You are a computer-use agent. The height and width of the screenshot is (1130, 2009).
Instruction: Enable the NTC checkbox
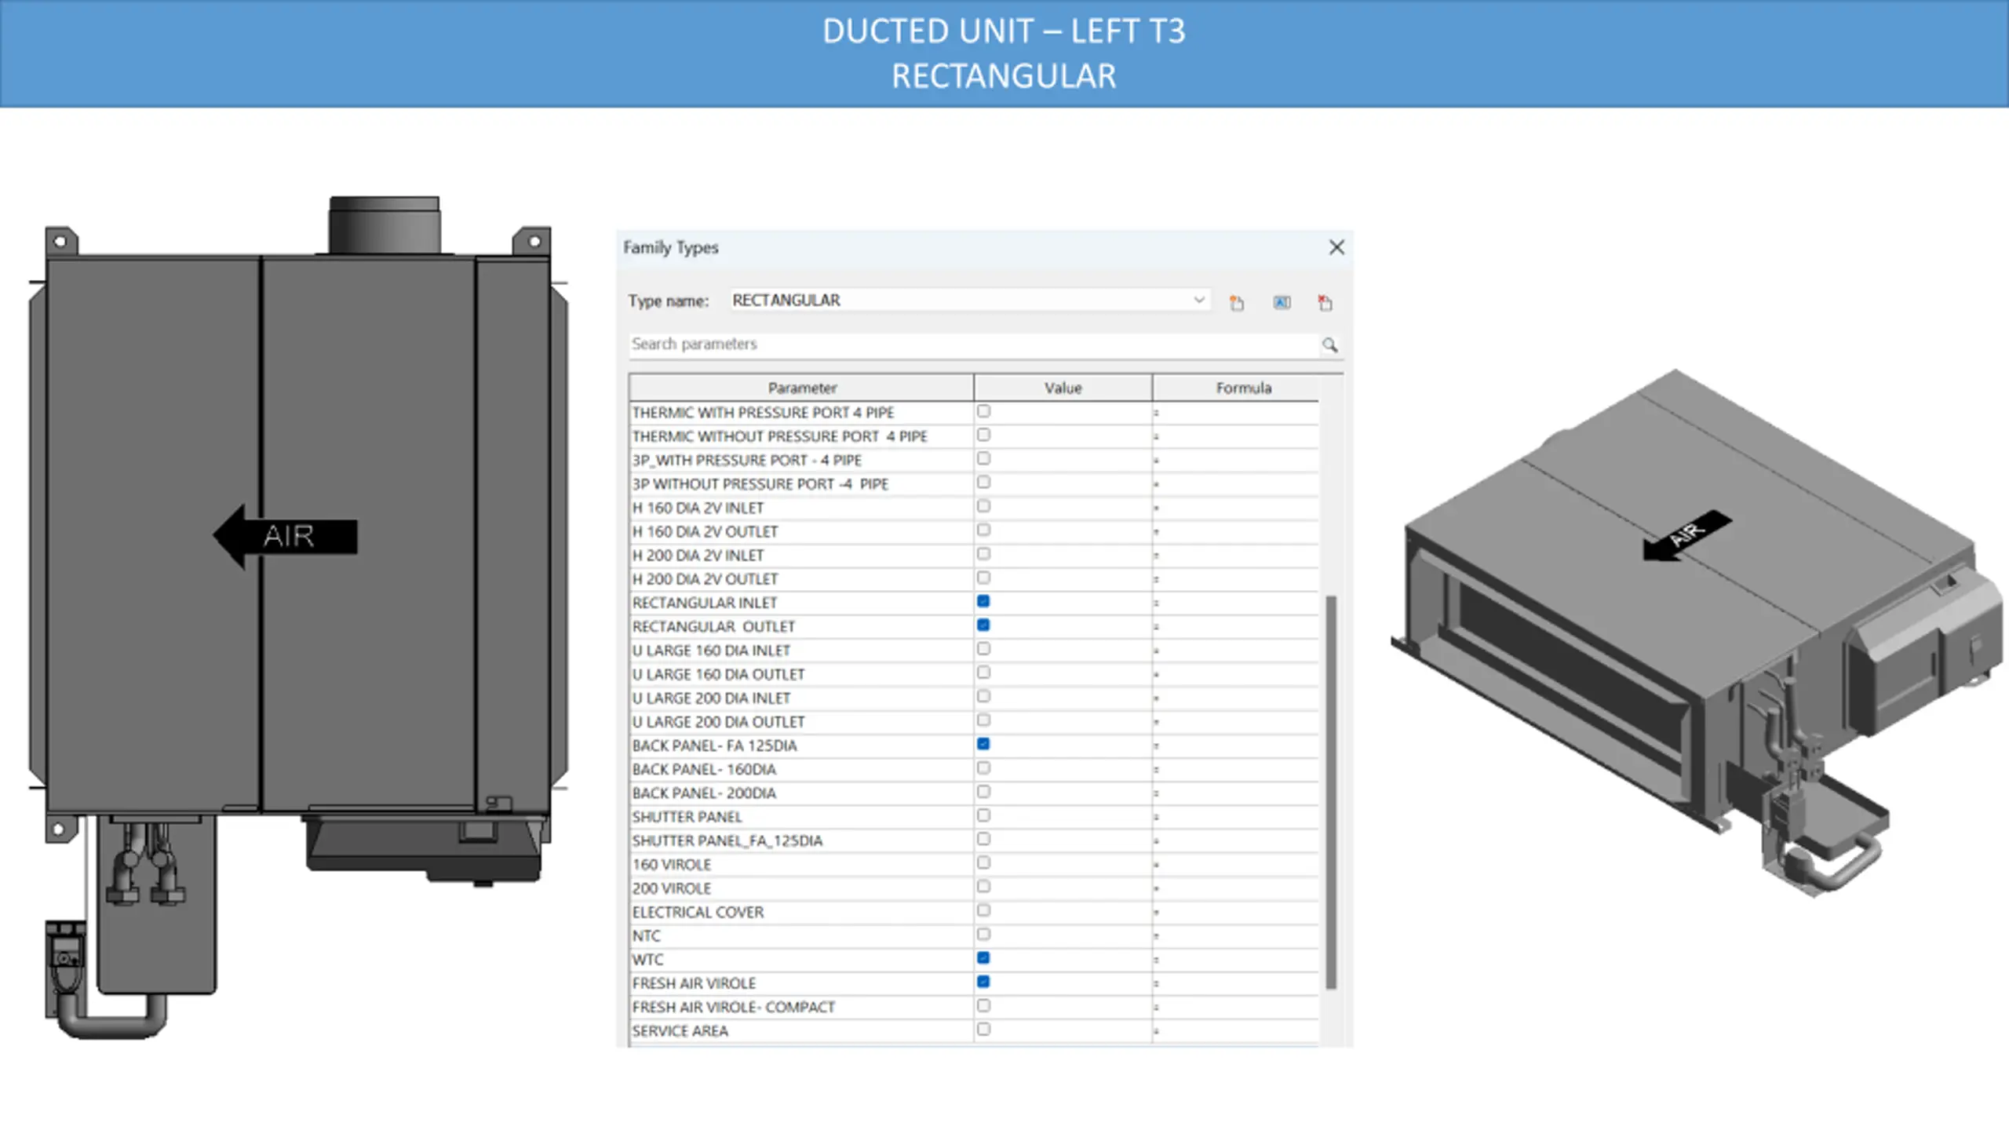tap(983, 934)
